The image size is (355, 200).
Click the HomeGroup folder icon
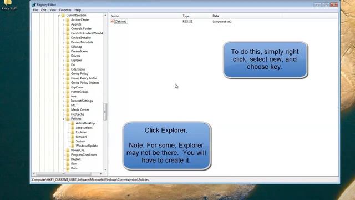coord(68,92)
